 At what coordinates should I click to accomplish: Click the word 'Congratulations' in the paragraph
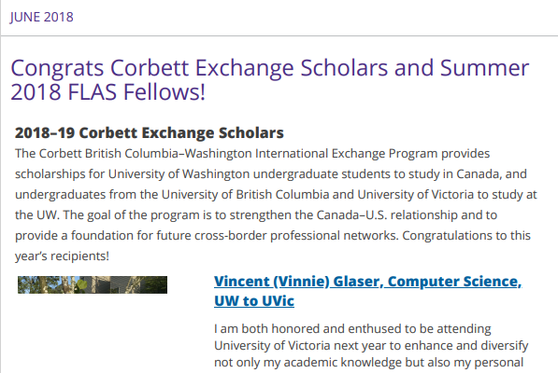click(x=448, y=236)
